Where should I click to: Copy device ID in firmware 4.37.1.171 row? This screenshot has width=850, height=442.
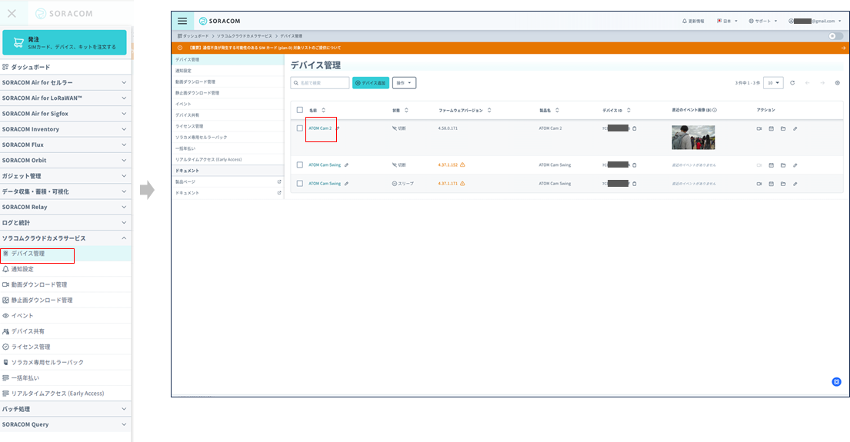tap(635, 184)
